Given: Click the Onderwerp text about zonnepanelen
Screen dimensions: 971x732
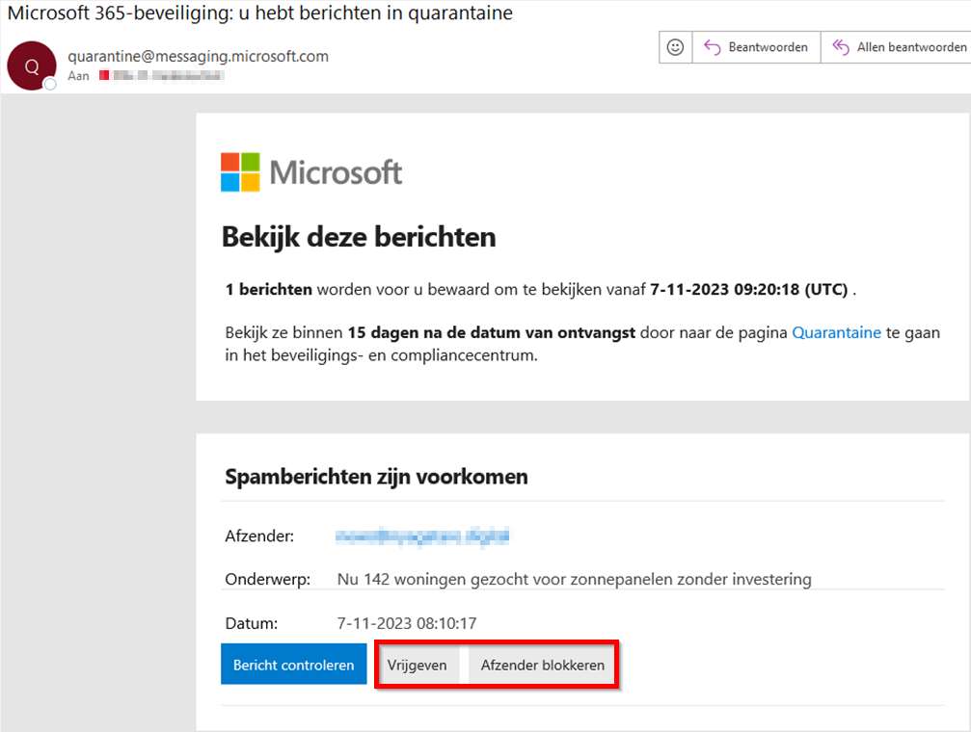Looking at the screenshot, I should 574,579.
